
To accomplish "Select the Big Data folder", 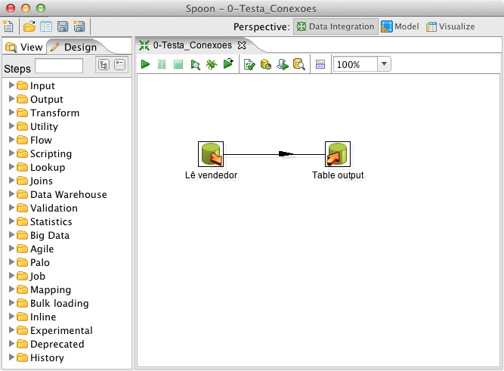I will click(43, 235).
